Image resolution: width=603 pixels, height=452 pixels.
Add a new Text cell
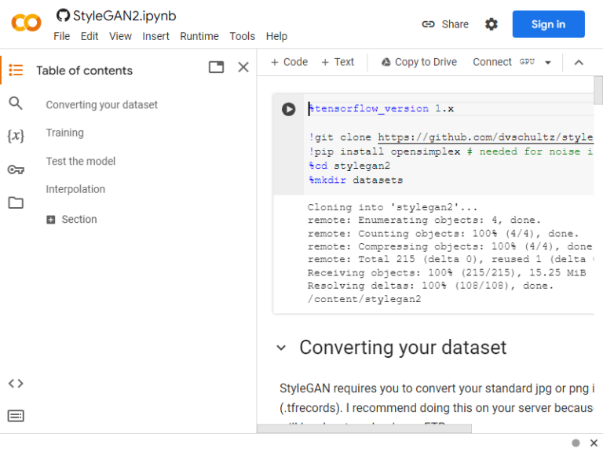click(338, 62)
